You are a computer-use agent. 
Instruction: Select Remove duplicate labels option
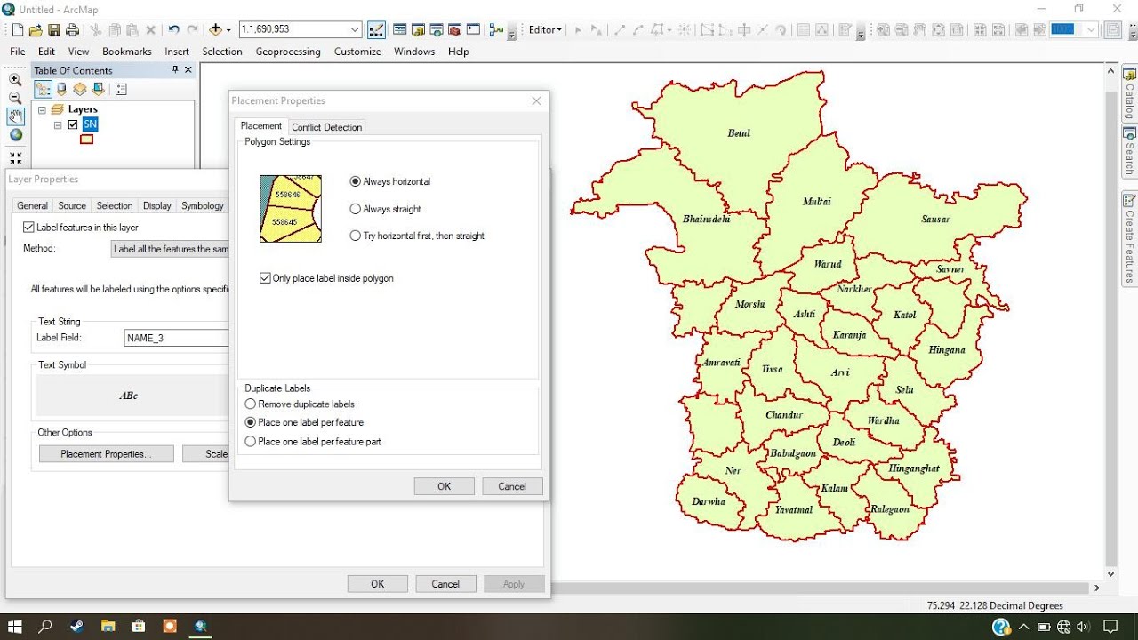click(251, 404)
